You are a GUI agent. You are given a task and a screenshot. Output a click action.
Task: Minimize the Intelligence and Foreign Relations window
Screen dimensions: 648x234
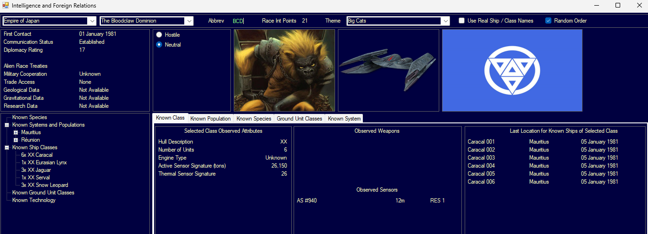click(596, 6)
